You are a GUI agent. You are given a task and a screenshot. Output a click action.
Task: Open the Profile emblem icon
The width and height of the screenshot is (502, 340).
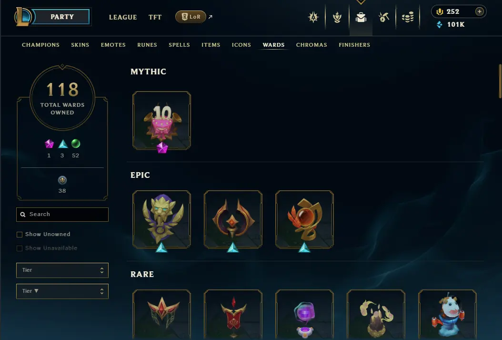point(313,17)
